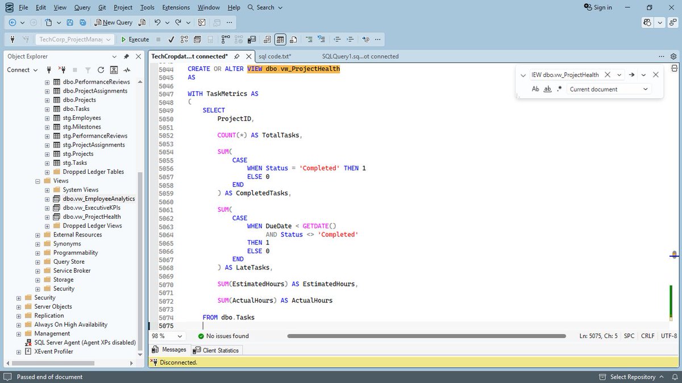Click the Parse checkmark icon next to Execute
Image resolution: width=682 pixels, height=383 pixels.
(x=171, y=39)
